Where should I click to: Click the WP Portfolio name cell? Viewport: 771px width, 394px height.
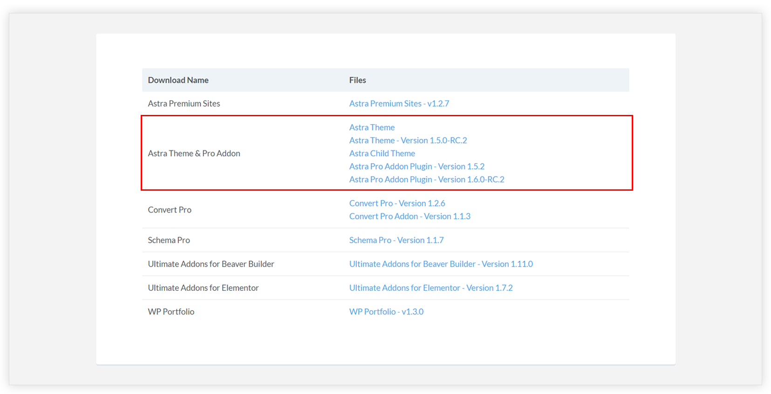171,312
